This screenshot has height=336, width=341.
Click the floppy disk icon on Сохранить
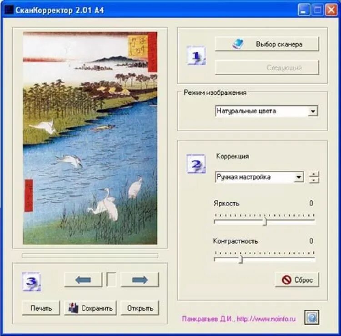73,308
